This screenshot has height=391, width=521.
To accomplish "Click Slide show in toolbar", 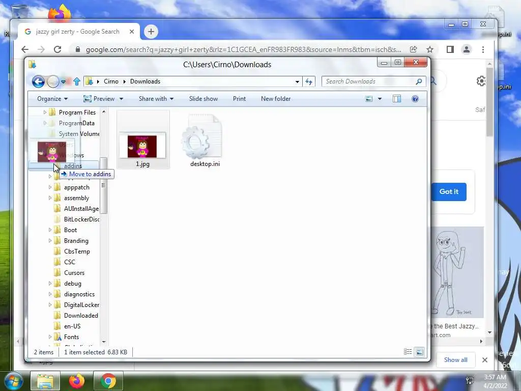I will pyautogui.click(x=204, y=99).
